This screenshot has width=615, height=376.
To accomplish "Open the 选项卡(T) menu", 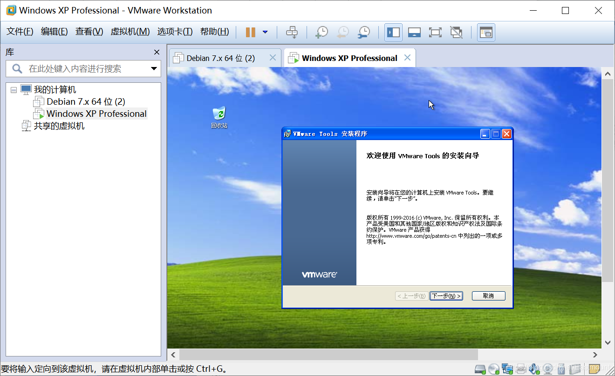I will pos(175,32).
